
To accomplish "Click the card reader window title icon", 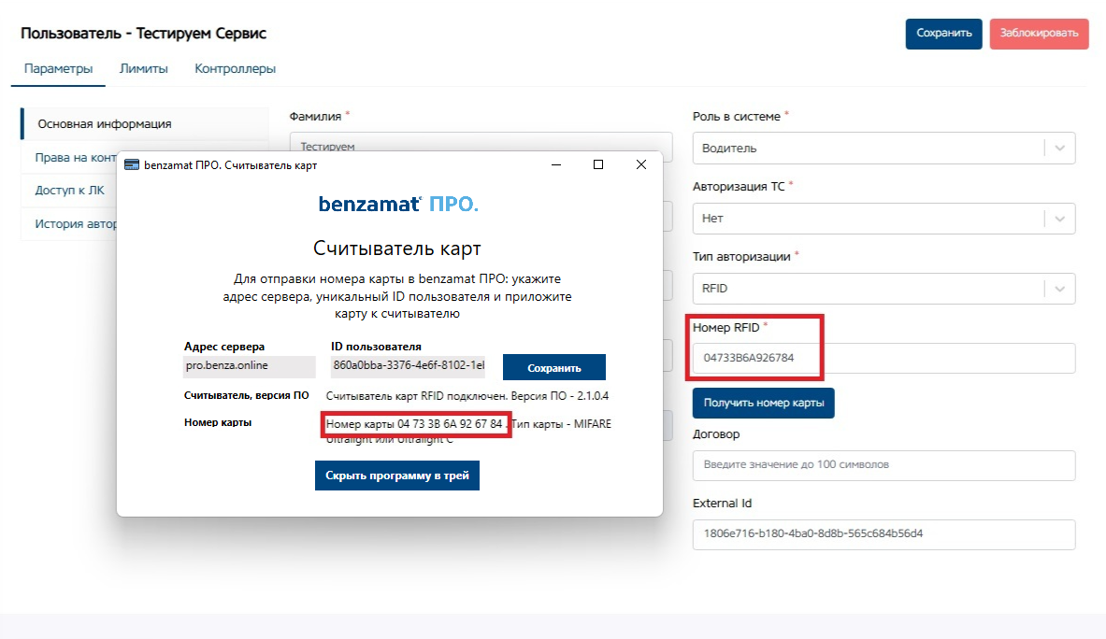I will click(131, 164).
